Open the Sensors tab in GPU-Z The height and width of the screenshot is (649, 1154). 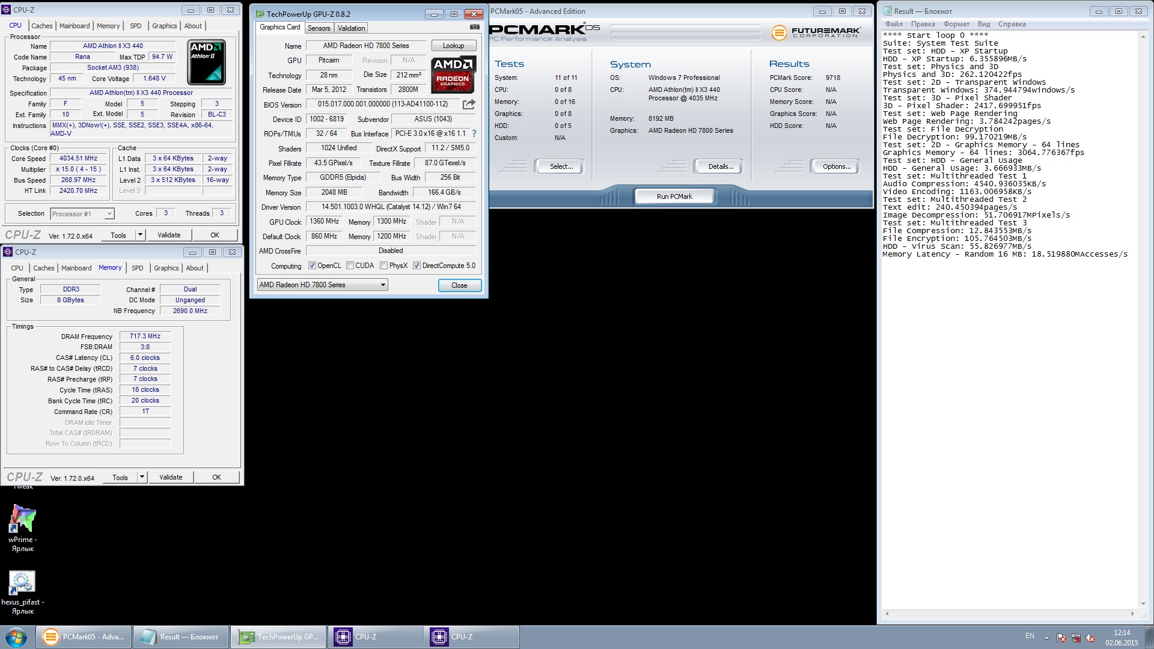319,28
